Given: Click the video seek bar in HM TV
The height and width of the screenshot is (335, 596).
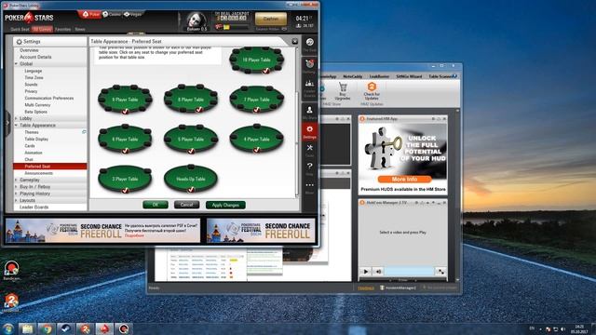Looking at the screenshot, I should 410,272.
